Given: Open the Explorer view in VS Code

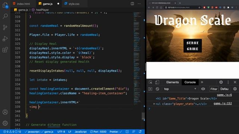Looking at the screenshot, I should tap(5, 5).
